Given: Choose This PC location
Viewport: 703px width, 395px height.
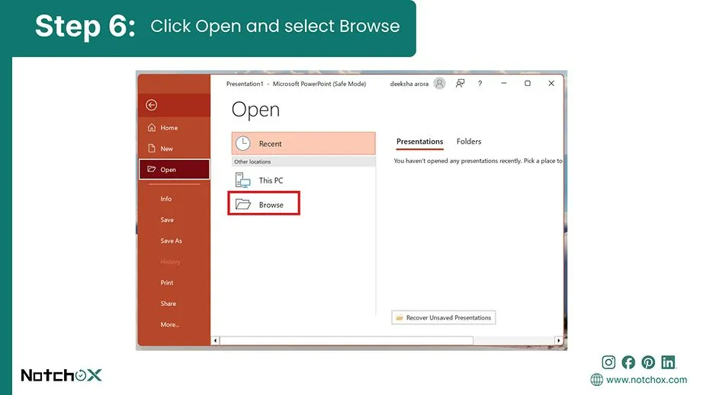Looking at the screenshot, I should click(303, 180).
